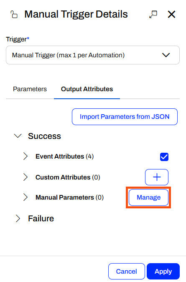Uncheck the Event Attributes checkbox
Viewport: 186px width, 282px height.
coord(164,157)
